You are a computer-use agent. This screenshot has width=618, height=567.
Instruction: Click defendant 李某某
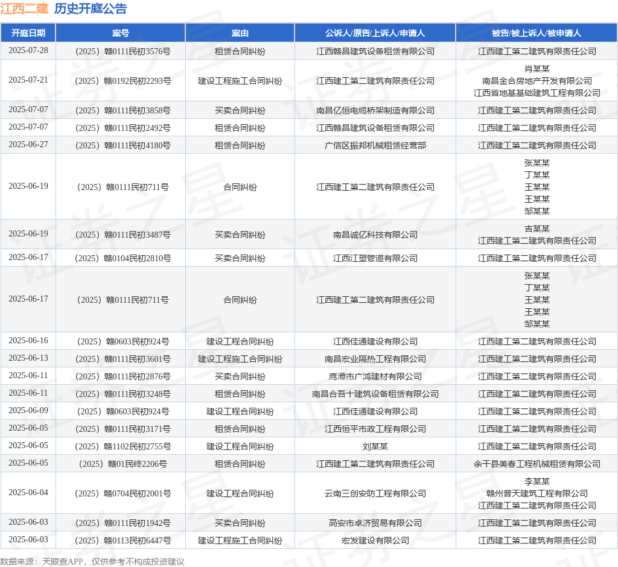[x=537, y=481]
